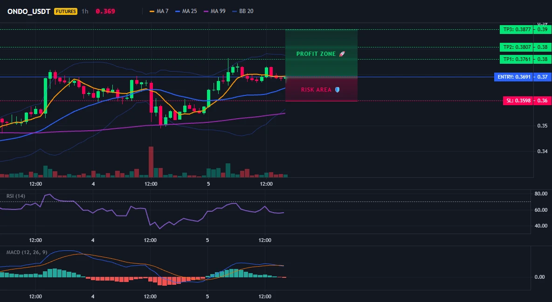Click the SL: 0.3598 price label
Screen dimensions: 552x302
[518, 101]
